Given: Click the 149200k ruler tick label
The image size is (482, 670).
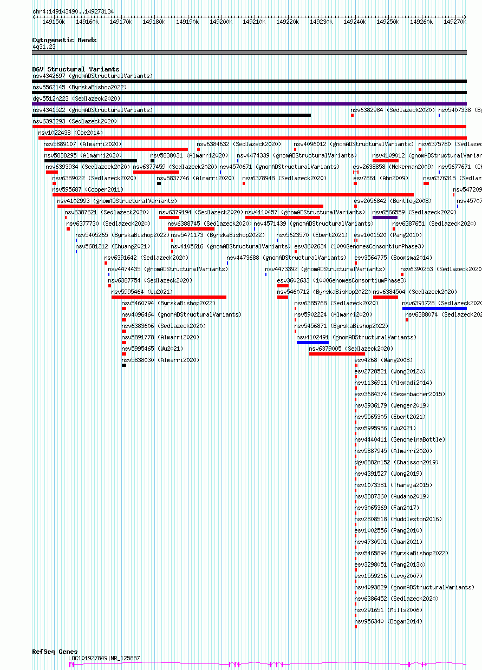Looking at the screenshot, I should [220, 22].
